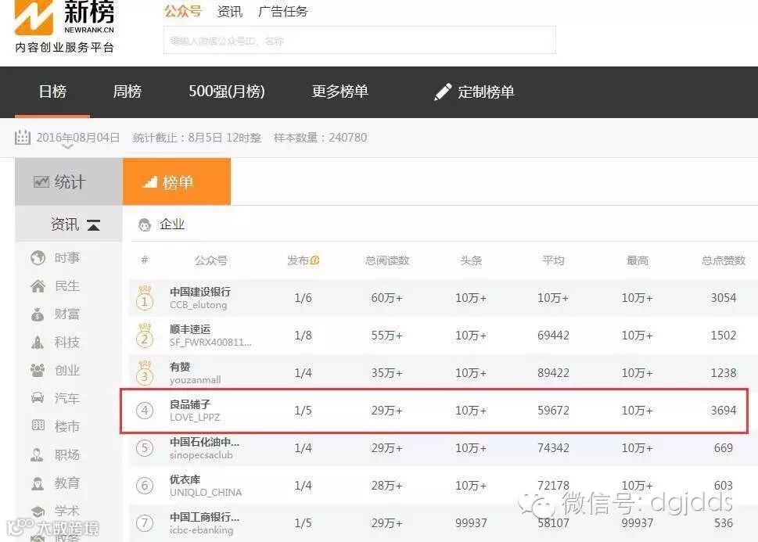
Task: Click the money bag icon beside 财富
Action: click(38, 314)
